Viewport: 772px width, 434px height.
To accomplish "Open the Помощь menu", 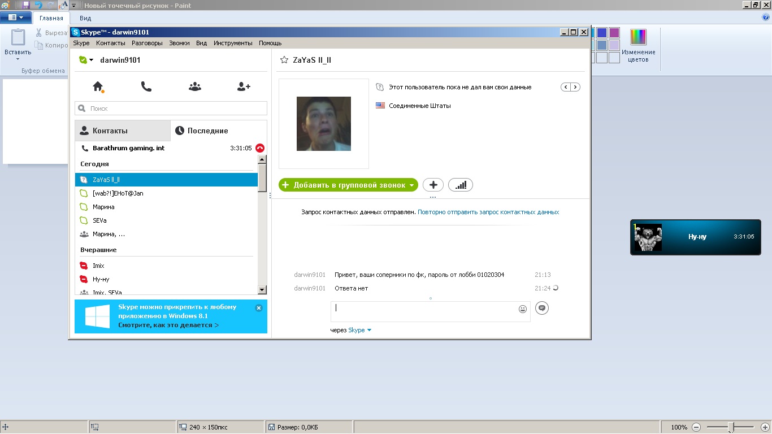I will [270, 43].
